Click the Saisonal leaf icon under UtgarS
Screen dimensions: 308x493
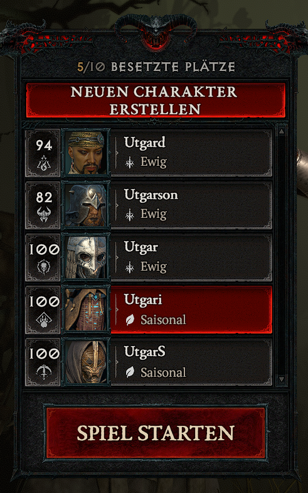point(130,372)
